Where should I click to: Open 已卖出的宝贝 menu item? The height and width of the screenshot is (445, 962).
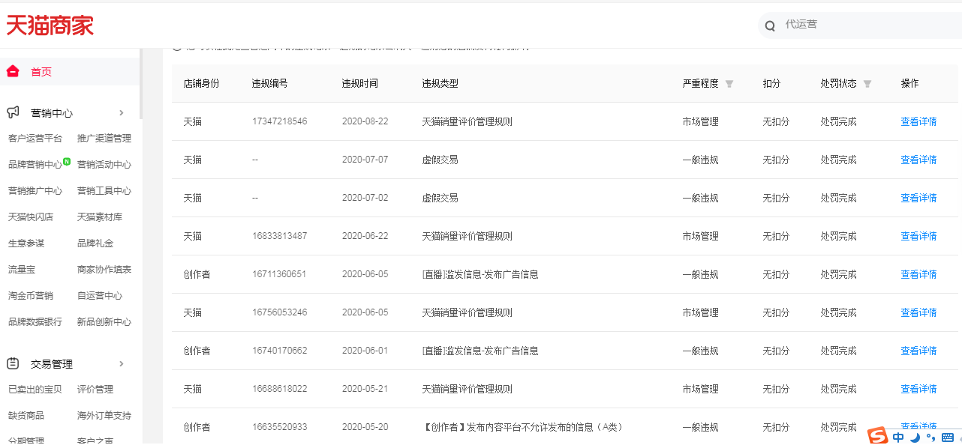[x=35, y=390]
